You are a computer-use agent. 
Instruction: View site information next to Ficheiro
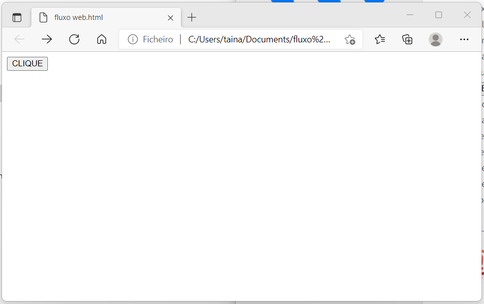133,39
